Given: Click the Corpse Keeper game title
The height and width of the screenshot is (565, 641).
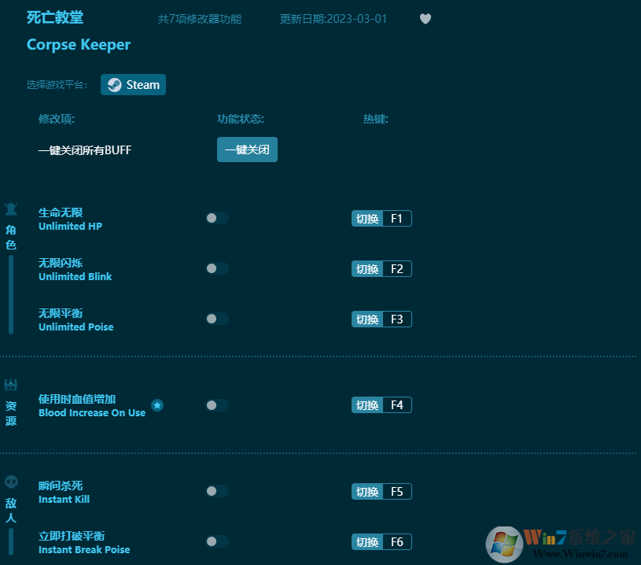Looking at the screenshot, I should 79,45.
